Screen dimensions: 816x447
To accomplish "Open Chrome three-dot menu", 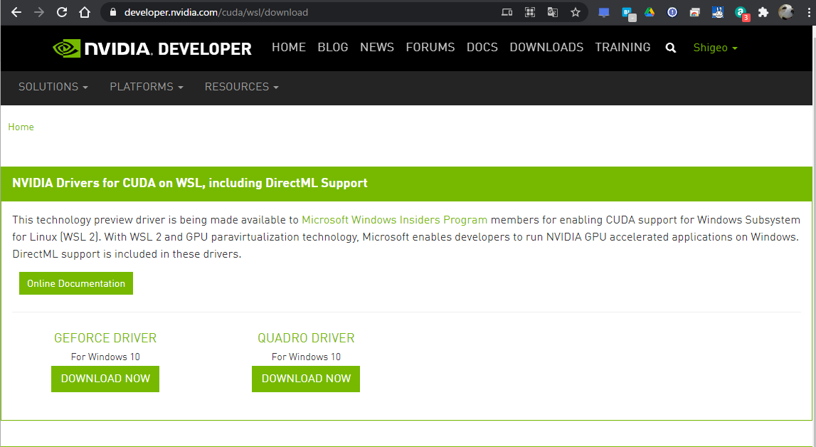I will point(807,12).
